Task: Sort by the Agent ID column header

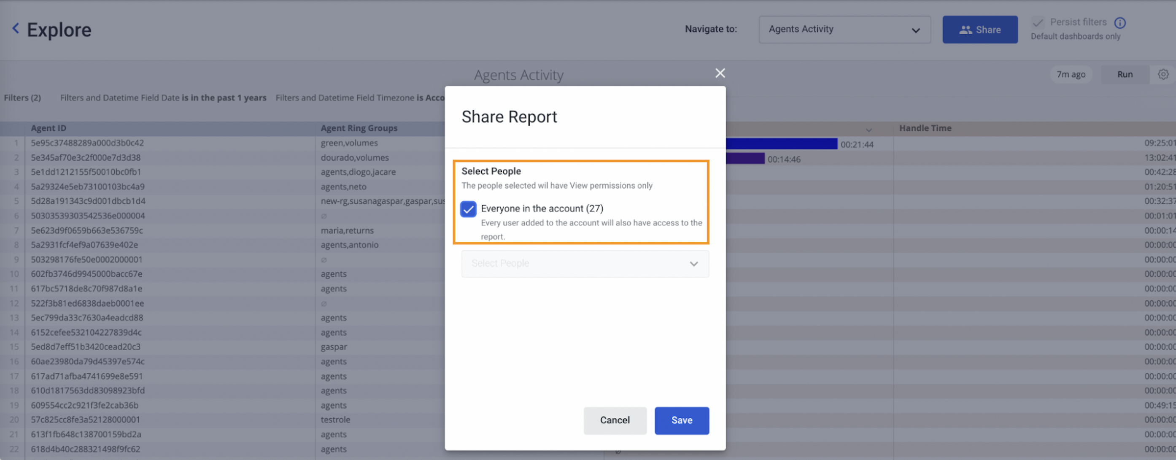Action: point(49,128)
